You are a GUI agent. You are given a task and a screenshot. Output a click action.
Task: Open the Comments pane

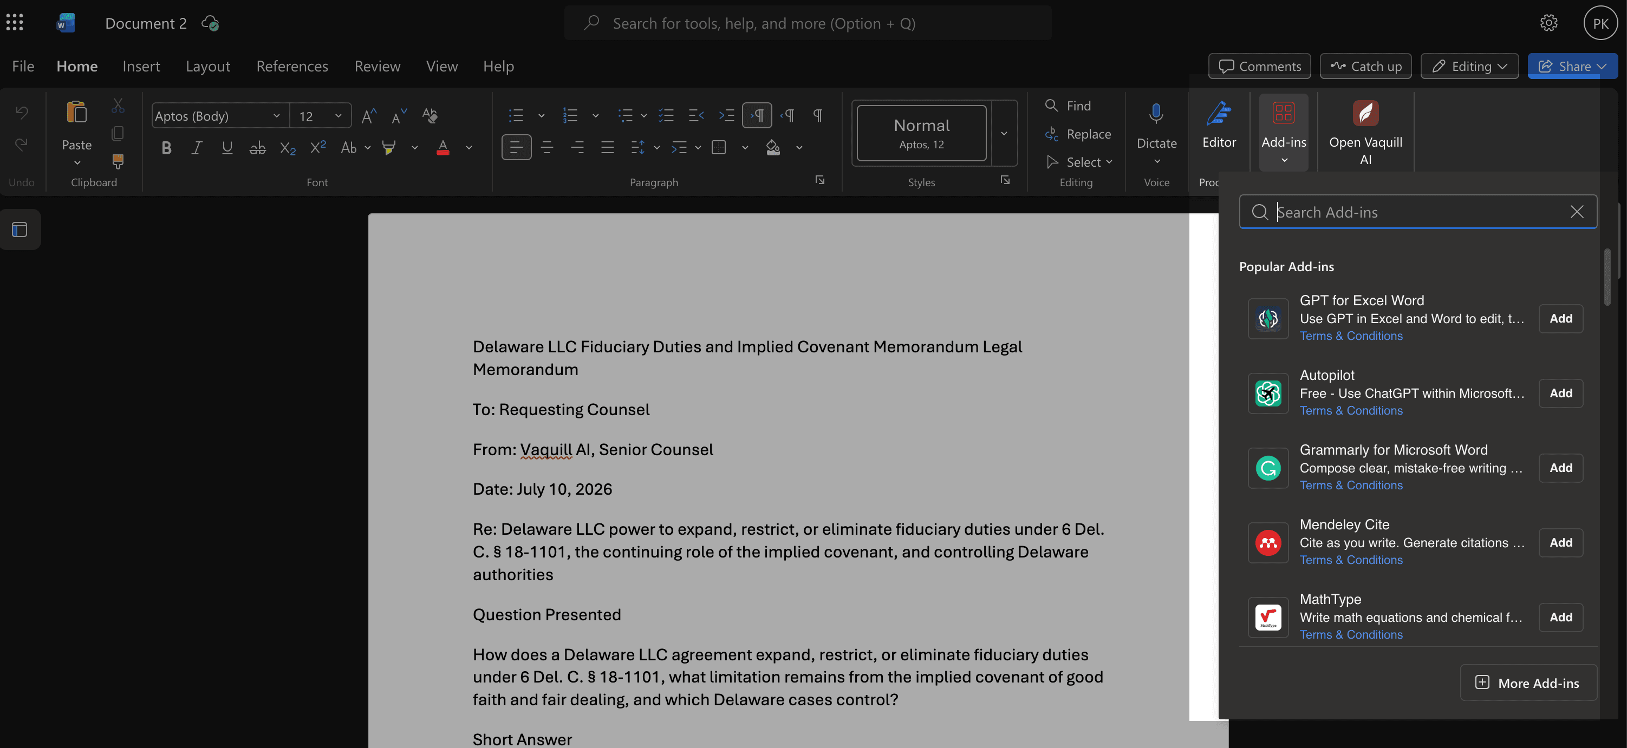click(x=1259, y=66)
